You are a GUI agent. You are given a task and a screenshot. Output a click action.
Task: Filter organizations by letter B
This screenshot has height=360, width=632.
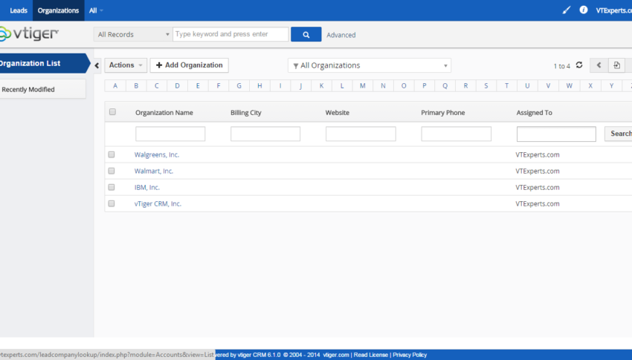tap(136, 85)
